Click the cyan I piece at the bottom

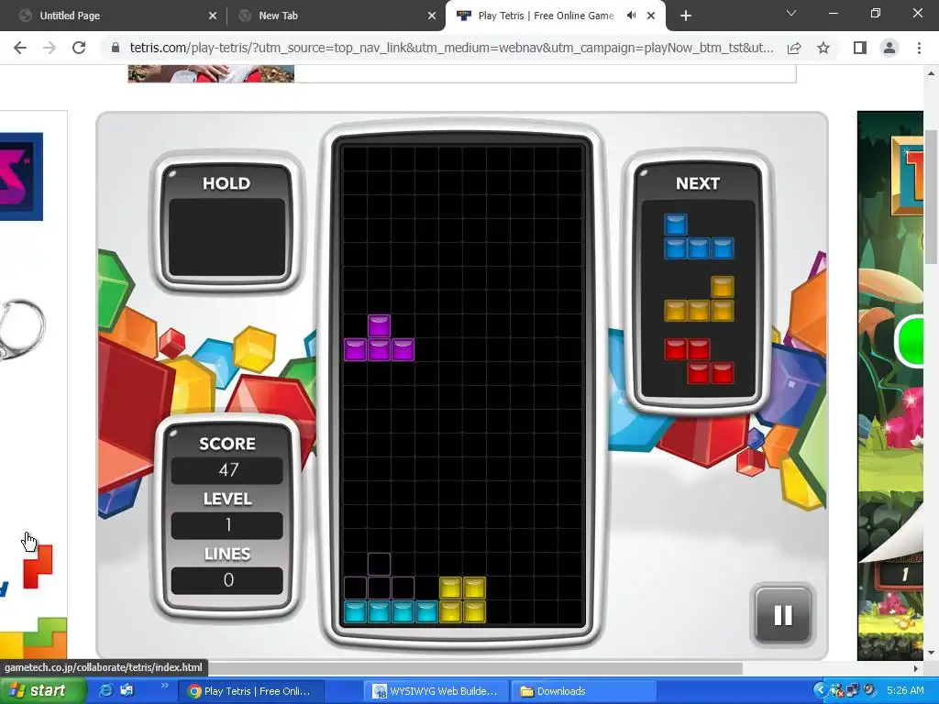(x=391, y=611)
